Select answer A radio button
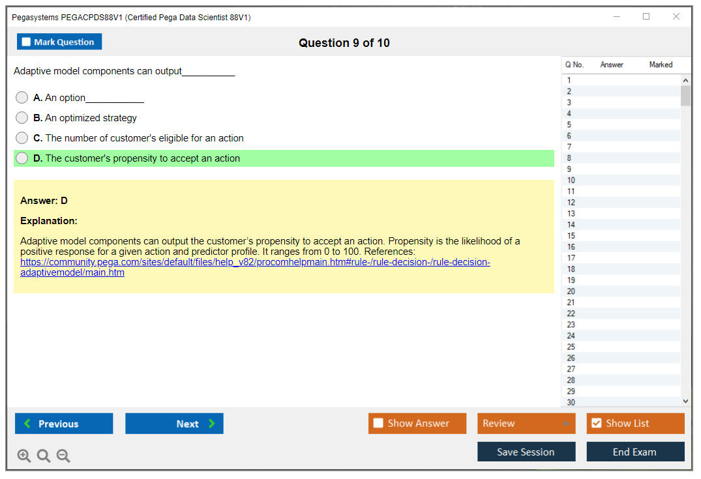 [22, 98]
